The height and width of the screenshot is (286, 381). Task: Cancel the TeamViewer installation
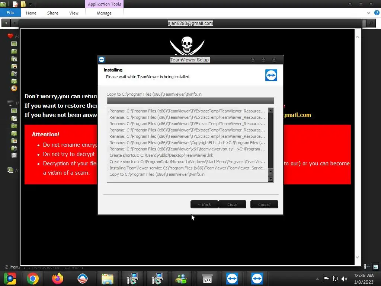point(264,204)
